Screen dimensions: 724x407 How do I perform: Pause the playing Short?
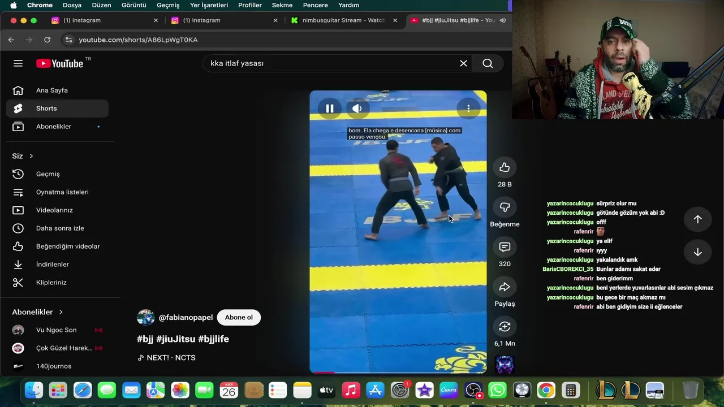pos(329,108)
